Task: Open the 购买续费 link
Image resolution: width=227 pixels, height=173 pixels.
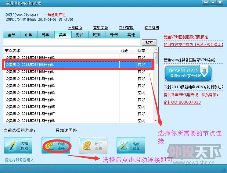Action: [152, 28]
